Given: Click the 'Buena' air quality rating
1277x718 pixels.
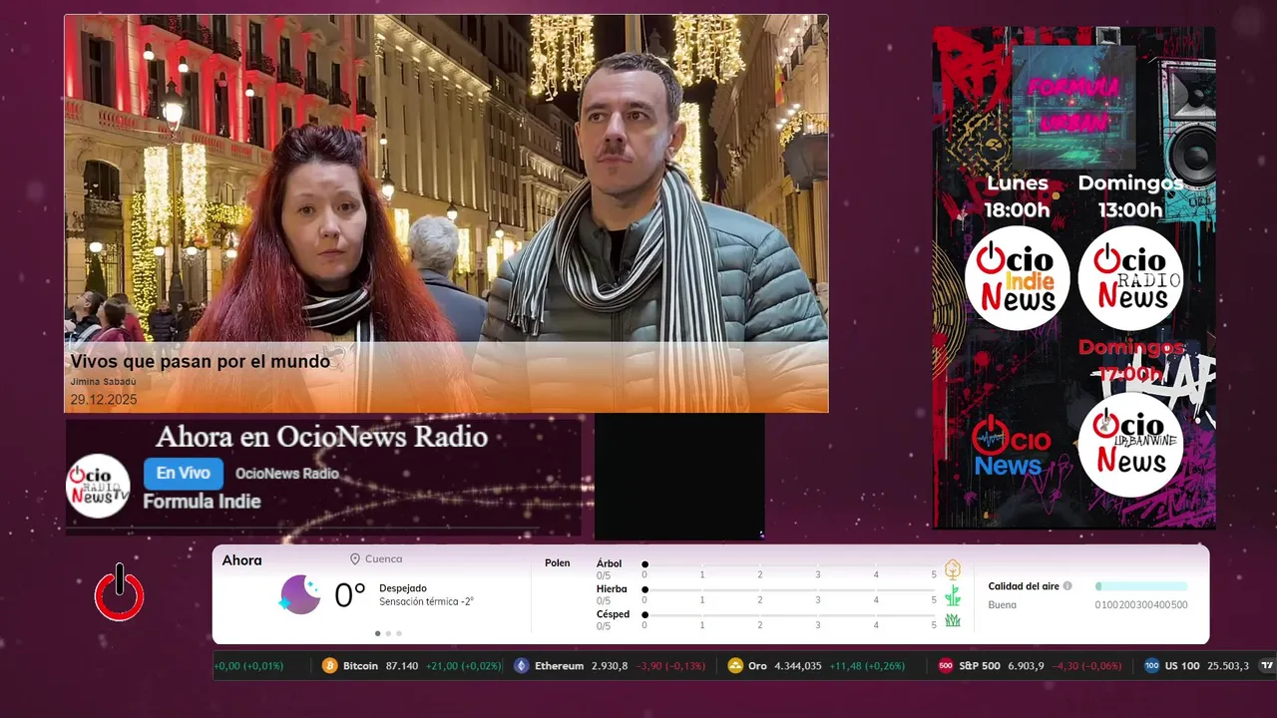Looking at the screenshot, I should (x=1003, y=605).
